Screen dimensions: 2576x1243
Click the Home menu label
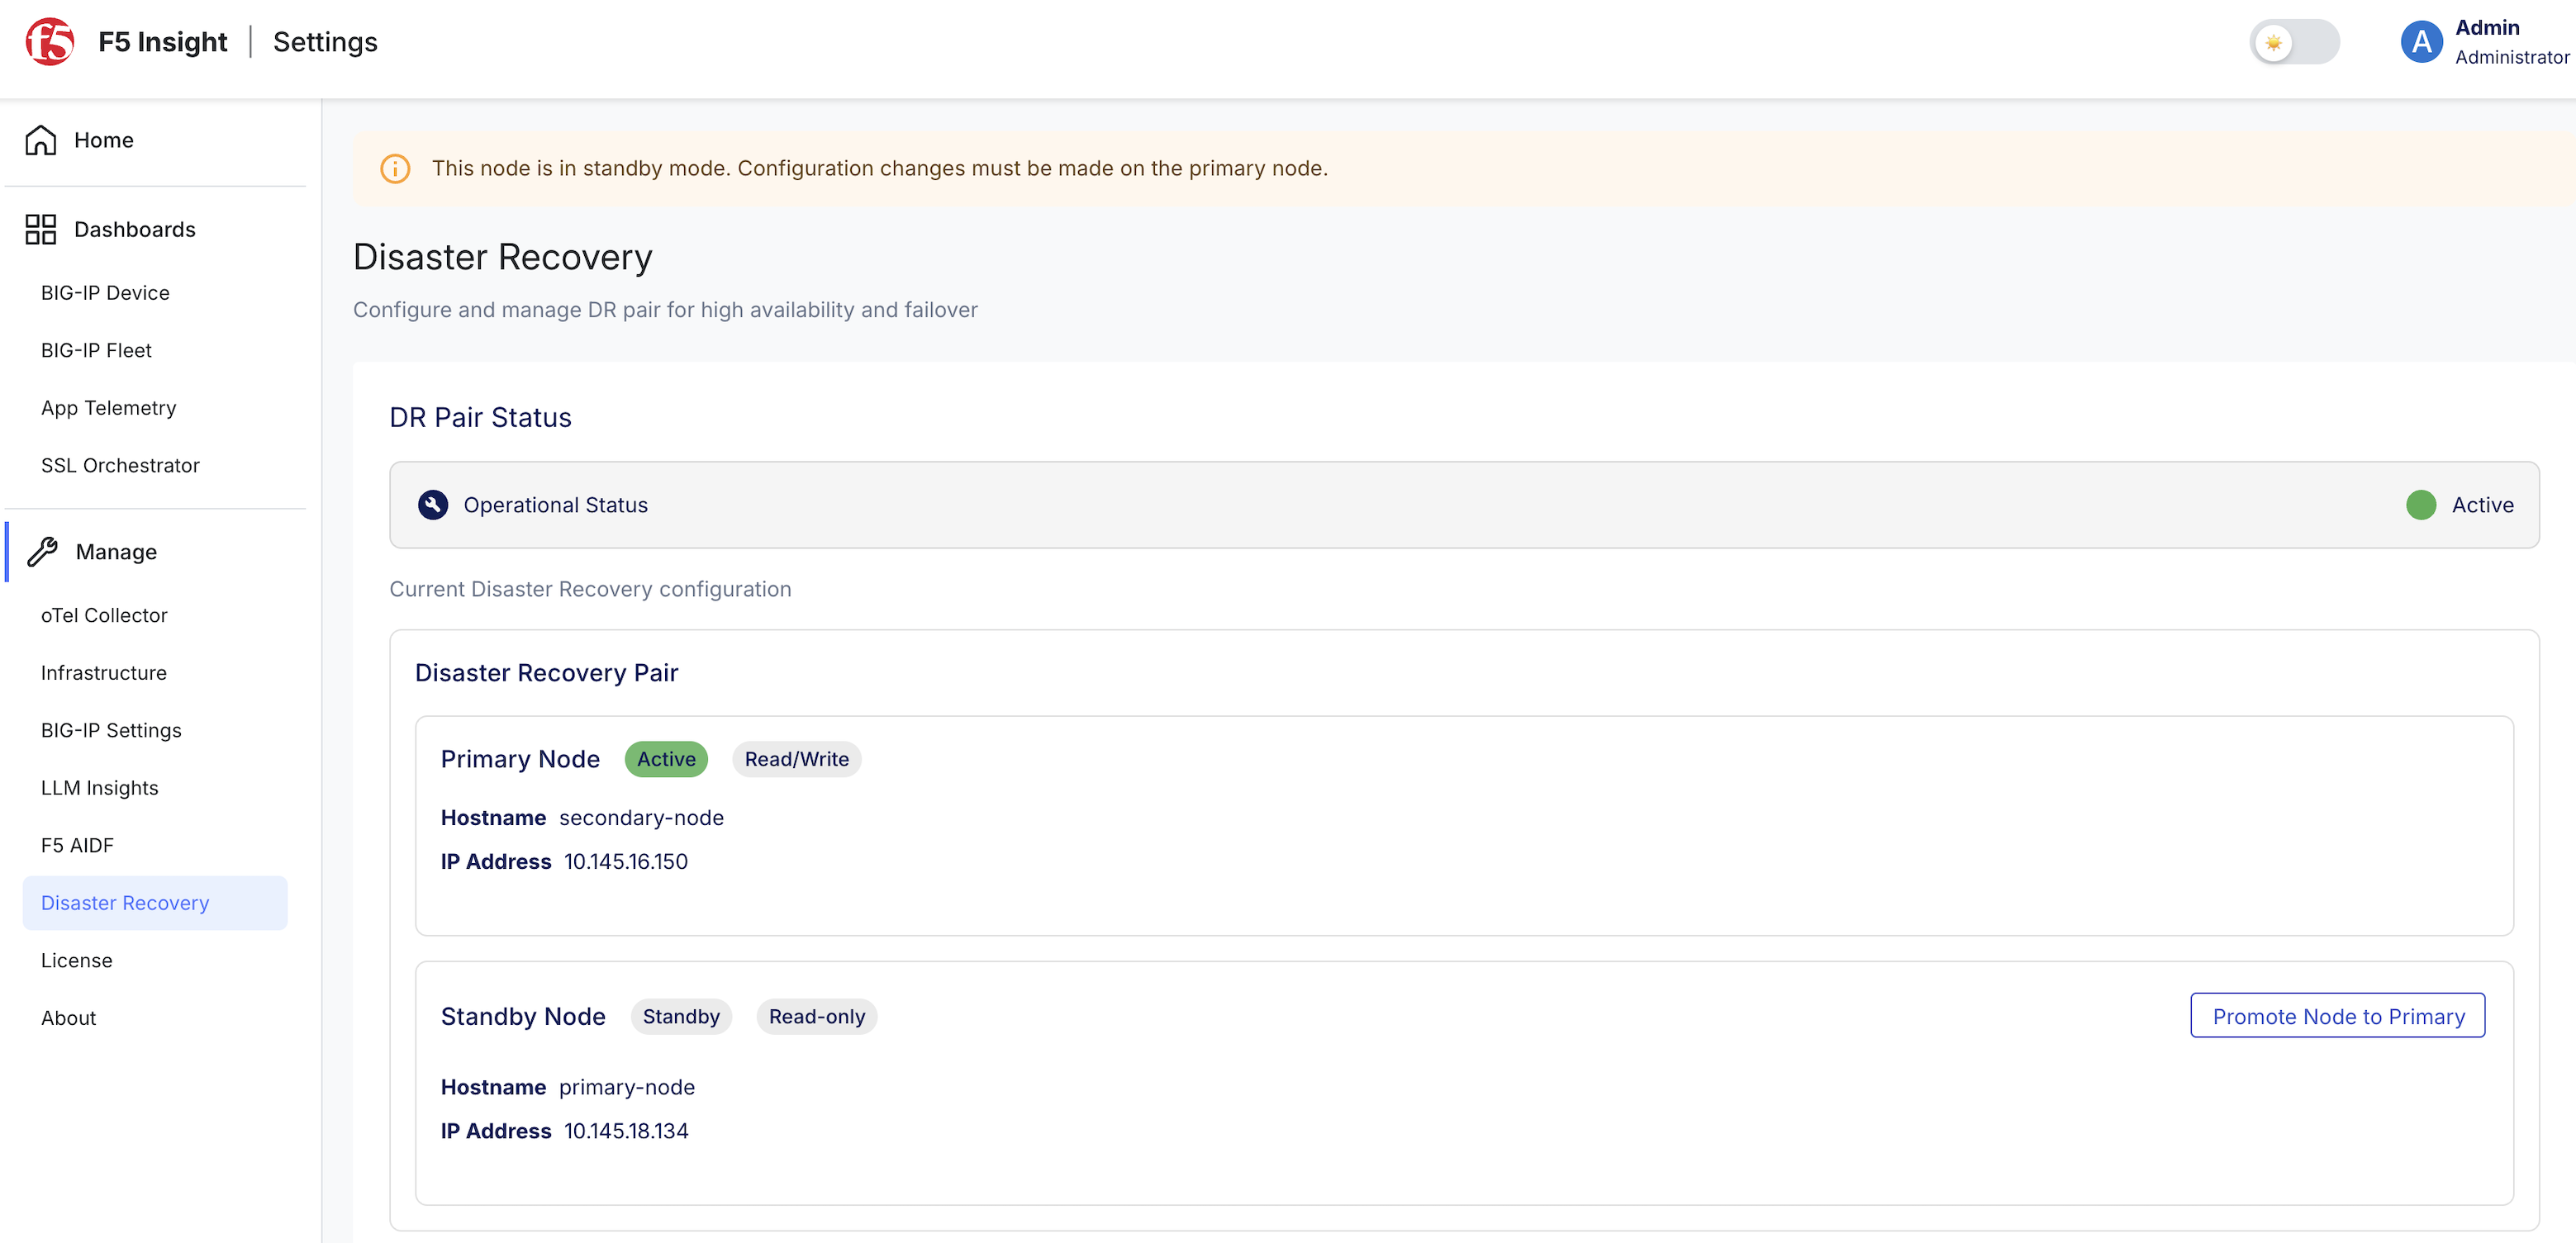pos(104,140)
